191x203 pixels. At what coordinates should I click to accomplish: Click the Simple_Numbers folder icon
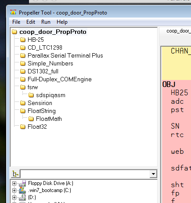[23, 63]
